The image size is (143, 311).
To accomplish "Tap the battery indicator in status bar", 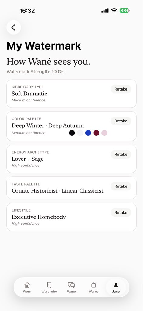I will [124, 11].
